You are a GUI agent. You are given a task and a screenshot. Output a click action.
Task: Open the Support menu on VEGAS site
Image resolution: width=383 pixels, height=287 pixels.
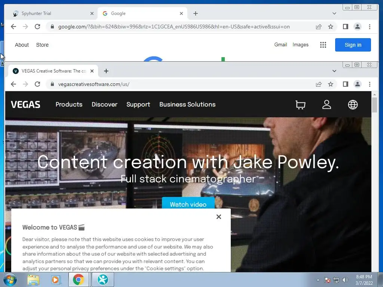pyautogui.click(x=138, y=105)
